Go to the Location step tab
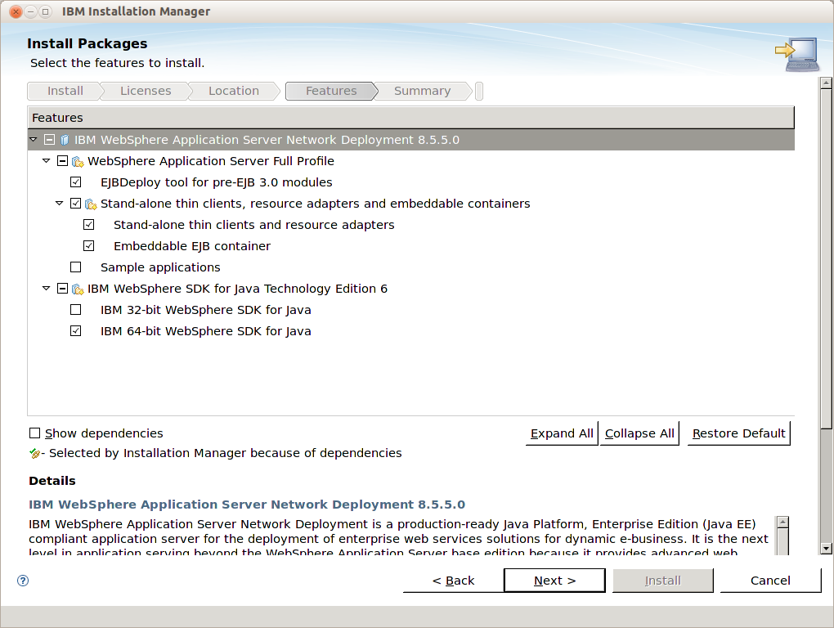The width and height of the screenshot is (834, 628). [234, 91]
